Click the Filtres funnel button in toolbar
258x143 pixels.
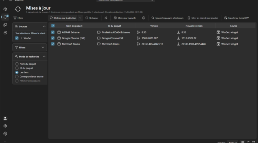[x=18, y=18]
